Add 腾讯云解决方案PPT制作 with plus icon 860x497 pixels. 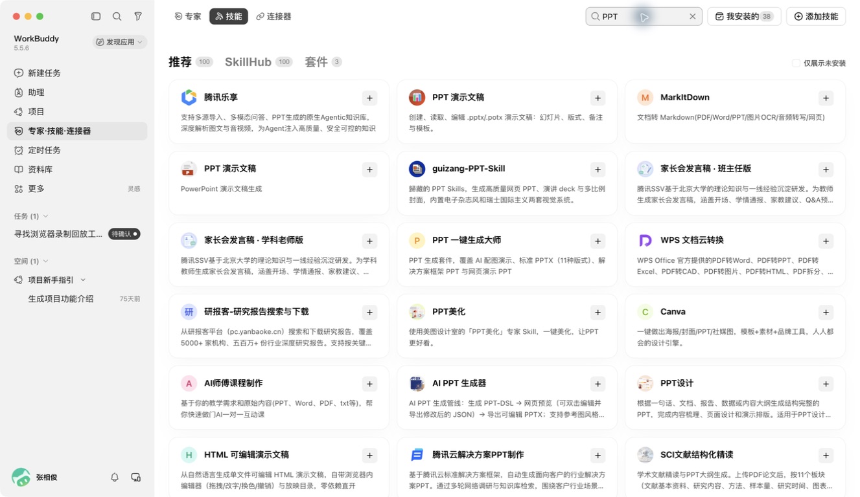598,456
